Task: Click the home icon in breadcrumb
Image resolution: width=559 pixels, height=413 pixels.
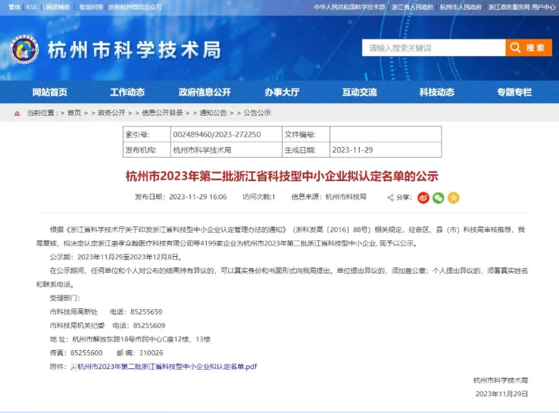Action: [17, 113]
